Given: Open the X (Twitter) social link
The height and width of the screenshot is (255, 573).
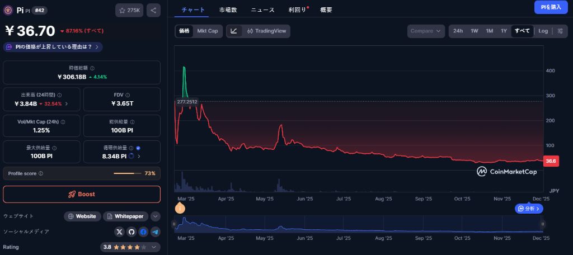Looking at the screenshot, I should point(119,232).
